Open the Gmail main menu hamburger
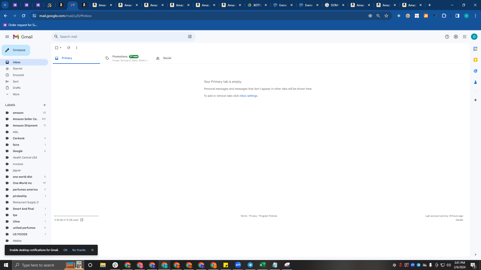Viewport: 481px width, 270px height. [7, 37]
